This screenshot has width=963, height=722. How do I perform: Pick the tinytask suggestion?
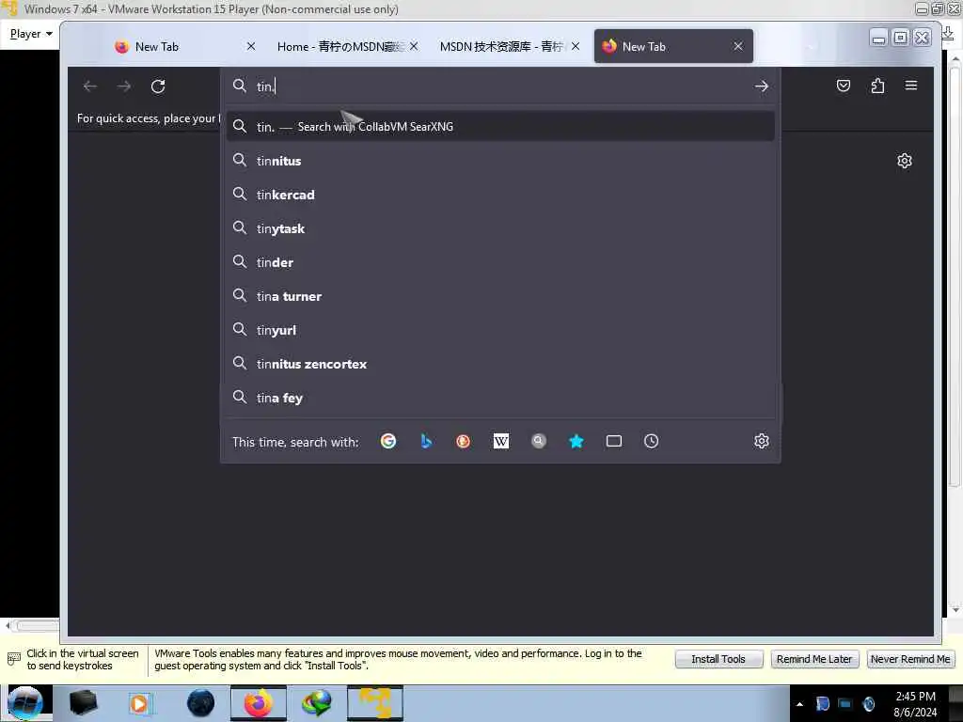tap(500, 228)
